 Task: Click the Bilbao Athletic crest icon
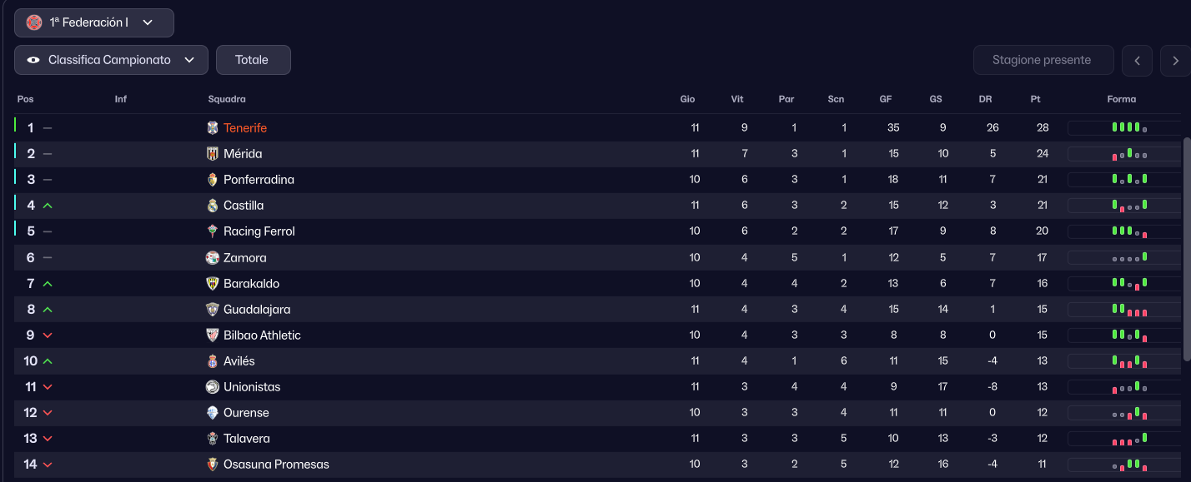212,335
